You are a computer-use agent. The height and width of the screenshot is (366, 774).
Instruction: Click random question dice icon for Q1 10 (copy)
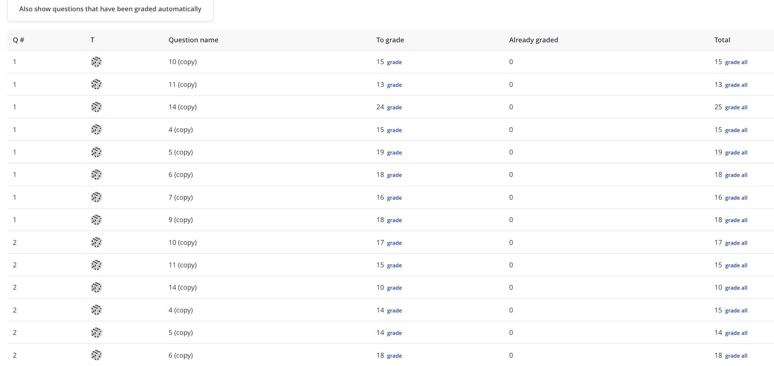pyautogui.click(x=96, y=62)
